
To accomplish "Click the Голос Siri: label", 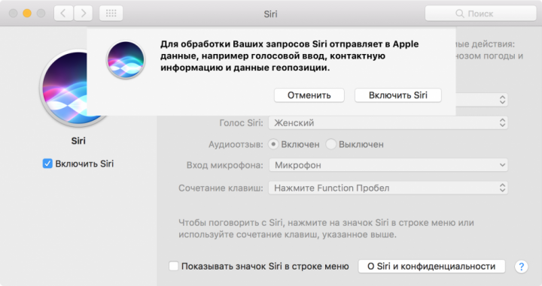I will [242, 123].
